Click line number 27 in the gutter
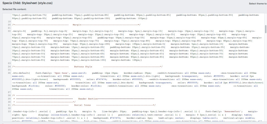The width and height of the screenshot is (267, 124). 9,92
